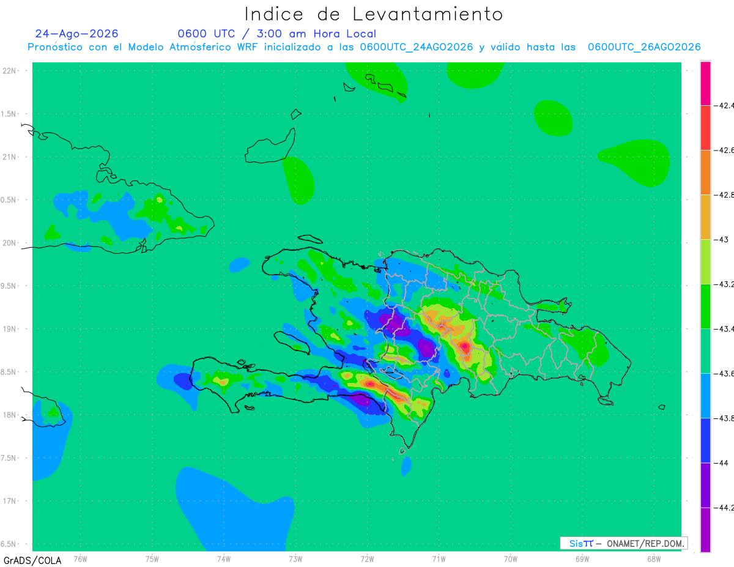734x567 pixels.
Task: Click the '21N' latitude label
Action: pyautogui.click(x=10, y=157)
